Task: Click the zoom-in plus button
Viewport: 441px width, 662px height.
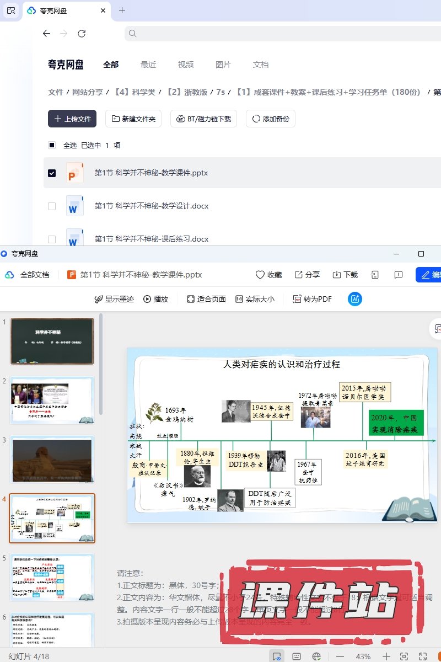Action: 386,656
